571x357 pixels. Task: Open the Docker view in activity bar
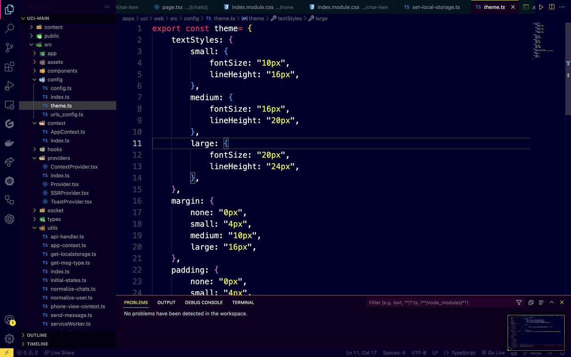click(9, 143)
